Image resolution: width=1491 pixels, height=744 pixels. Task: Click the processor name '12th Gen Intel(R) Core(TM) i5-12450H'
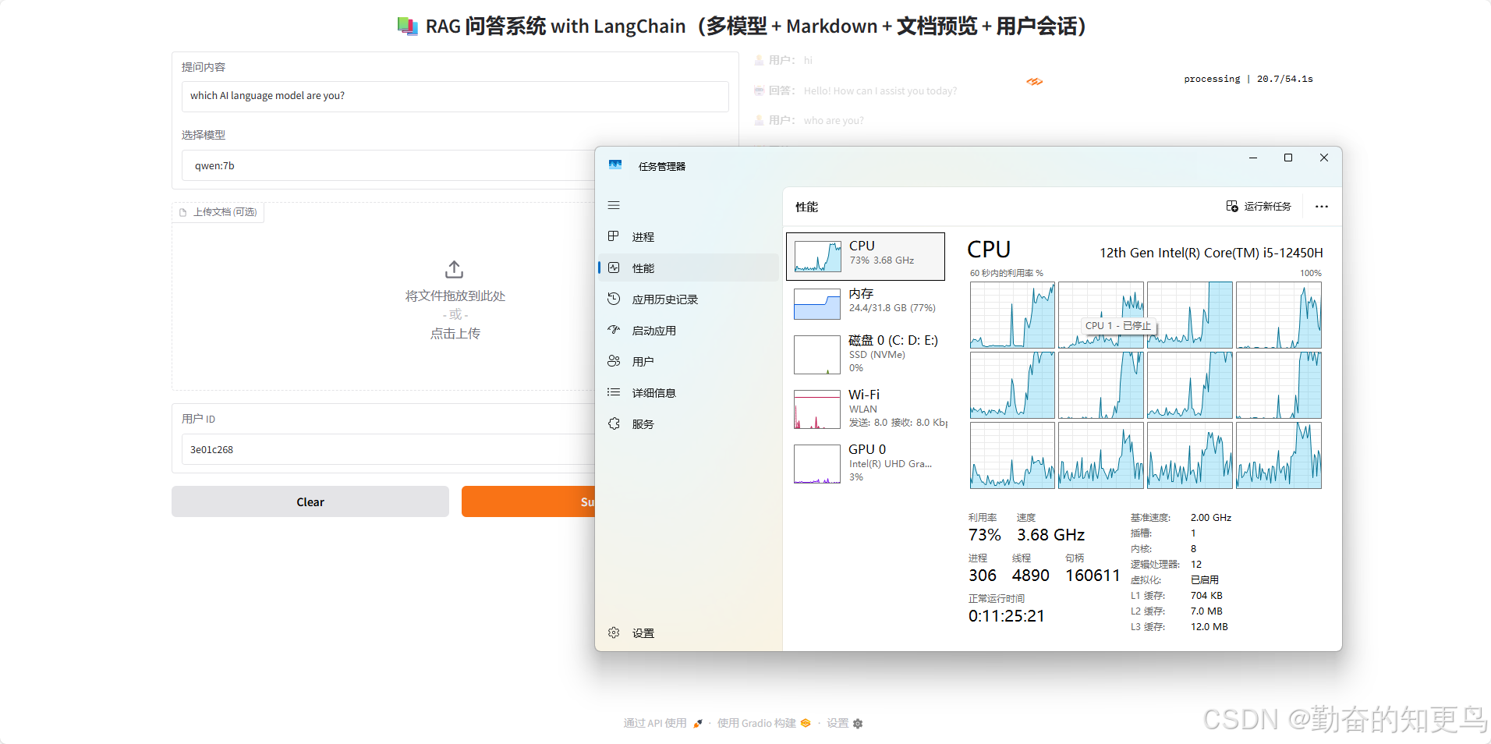click(1211, 253)
